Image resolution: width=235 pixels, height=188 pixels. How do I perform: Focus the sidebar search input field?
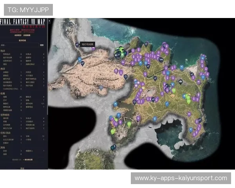click(20, 45)
